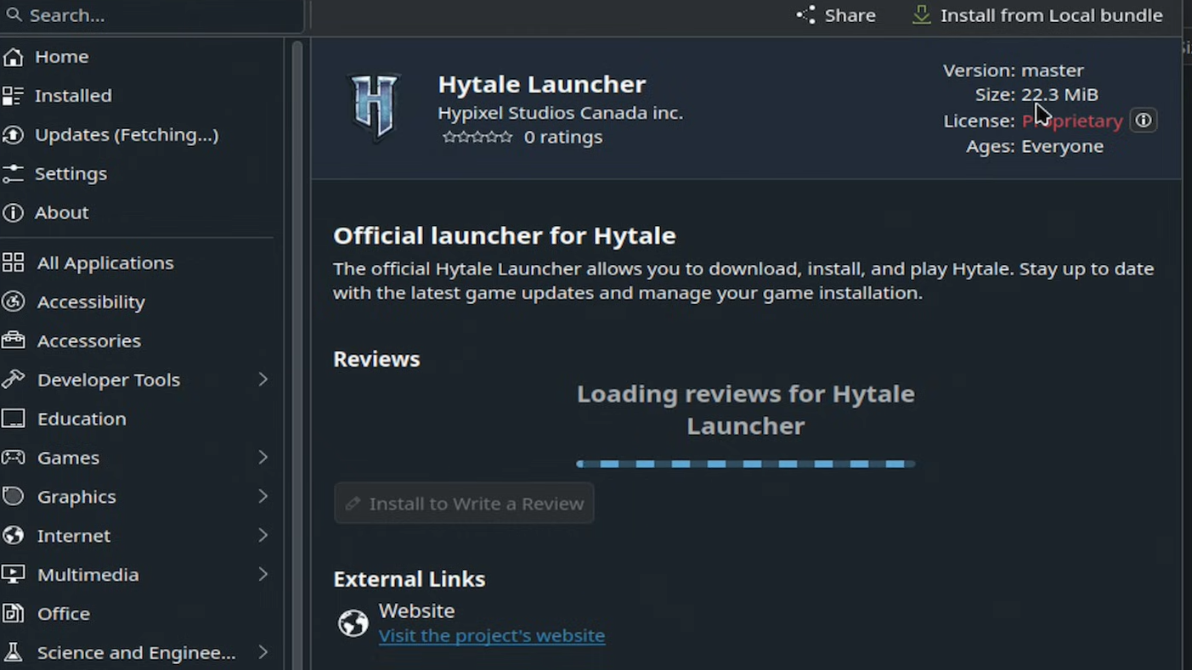Click the All Applications grid icon
This screenshot has width=1192, height=670.
tap(13, 263)
